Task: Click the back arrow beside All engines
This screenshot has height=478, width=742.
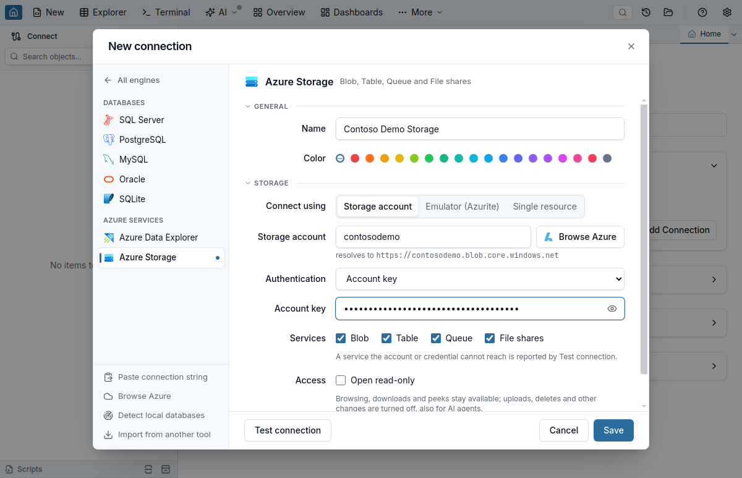Action: (x=108, y=80)
